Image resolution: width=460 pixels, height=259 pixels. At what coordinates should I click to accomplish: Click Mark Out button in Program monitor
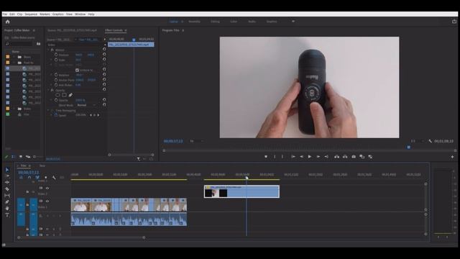tap(282, 157)
